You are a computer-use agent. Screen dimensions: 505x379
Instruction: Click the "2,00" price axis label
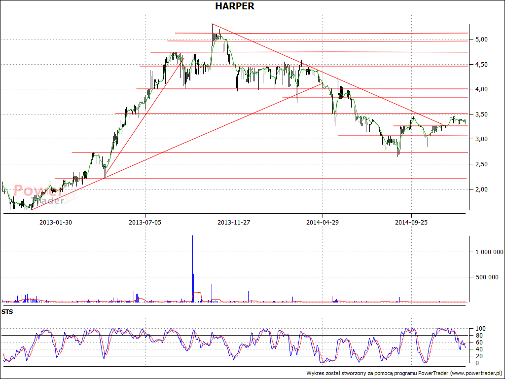[x=481, y=189]
